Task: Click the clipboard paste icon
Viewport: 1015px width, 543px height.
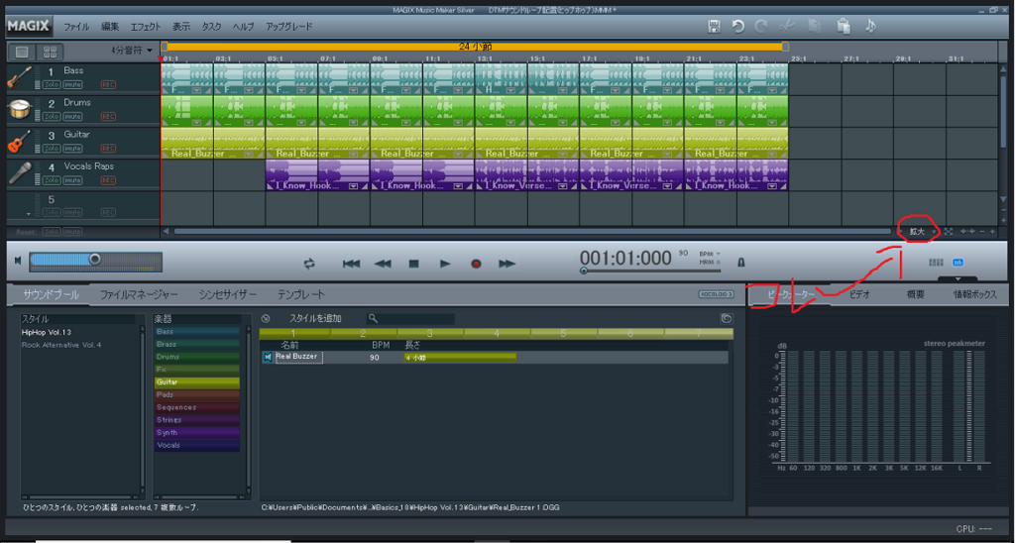Action: point(844,26)
